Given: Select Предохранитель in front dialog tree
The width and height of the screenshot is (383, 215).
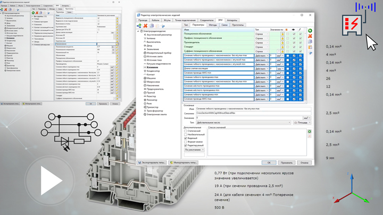Looking at the screenshot, I should pyautogui.click(x=155, y=89).
